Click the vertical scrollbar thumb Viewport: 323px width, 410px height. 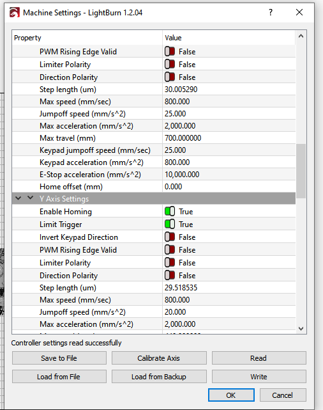301,171
